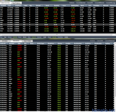
Task: Select the PositionSummary tab
Action: pyautogui.click(x=5, y=3)
